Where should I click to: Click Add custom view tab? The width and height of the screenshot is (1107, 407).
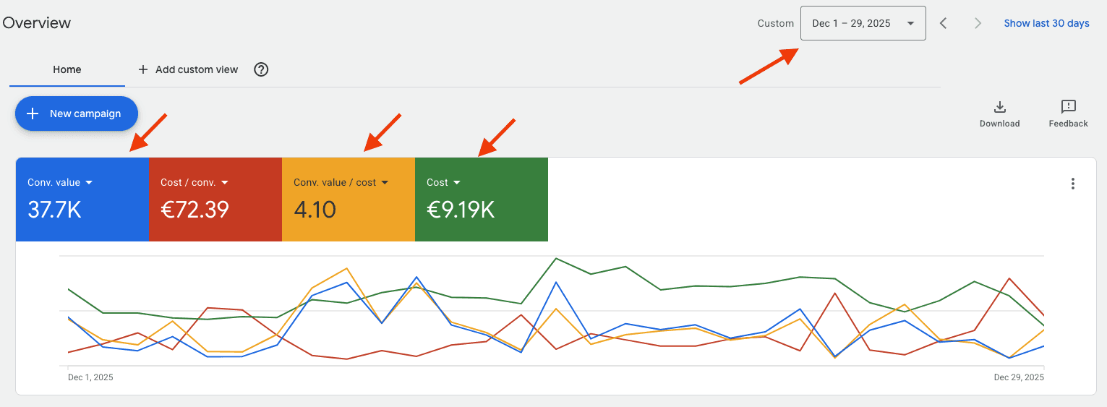pyautogui.click(x=188, y=69)
